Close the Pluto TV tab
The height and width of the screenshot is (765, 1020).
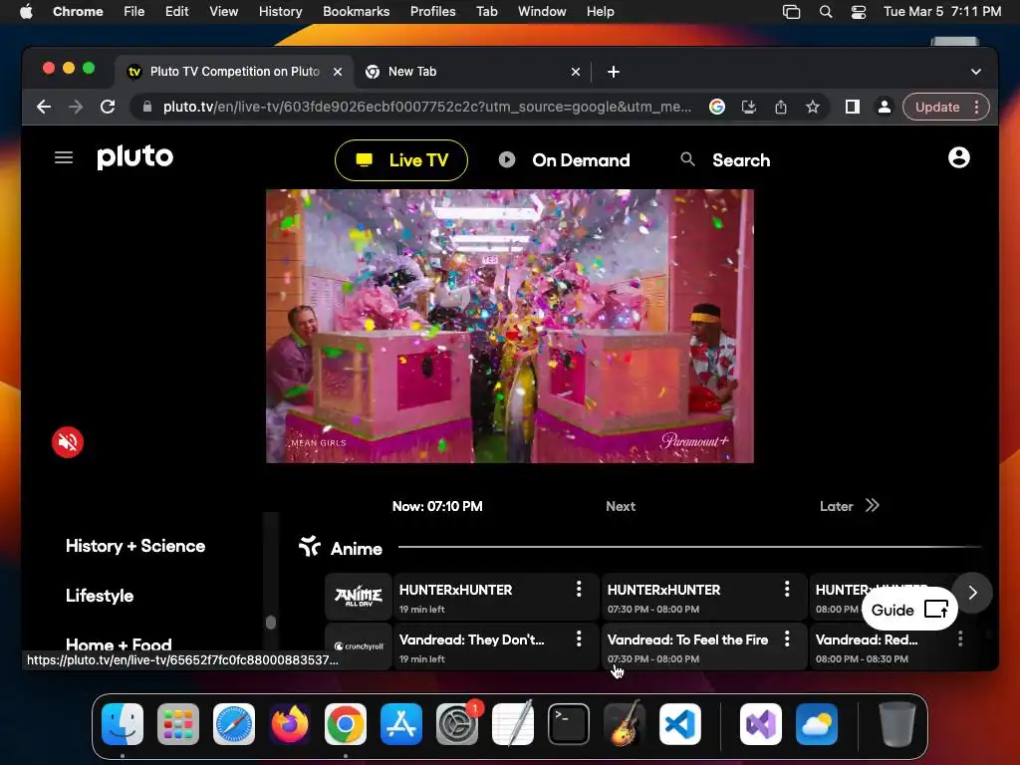pyautogui.click(x=338, y=72)
